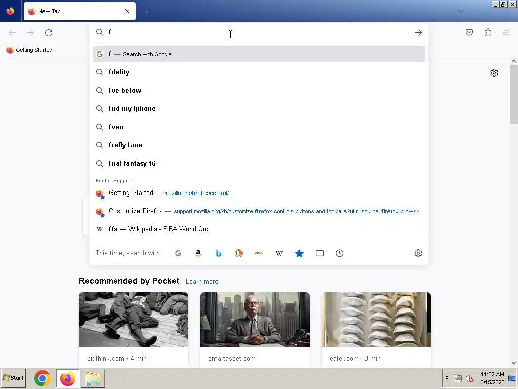
Task: Open File Explorer from the taskbar
Action: (x=93, y=378)
